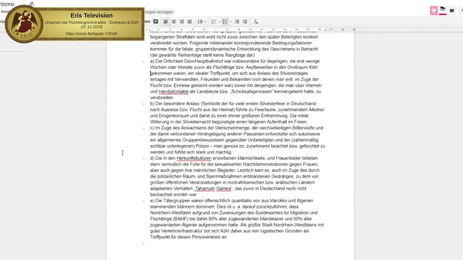Click the graduation cap icon
The image size is (463, 260).
click(443, 10)
